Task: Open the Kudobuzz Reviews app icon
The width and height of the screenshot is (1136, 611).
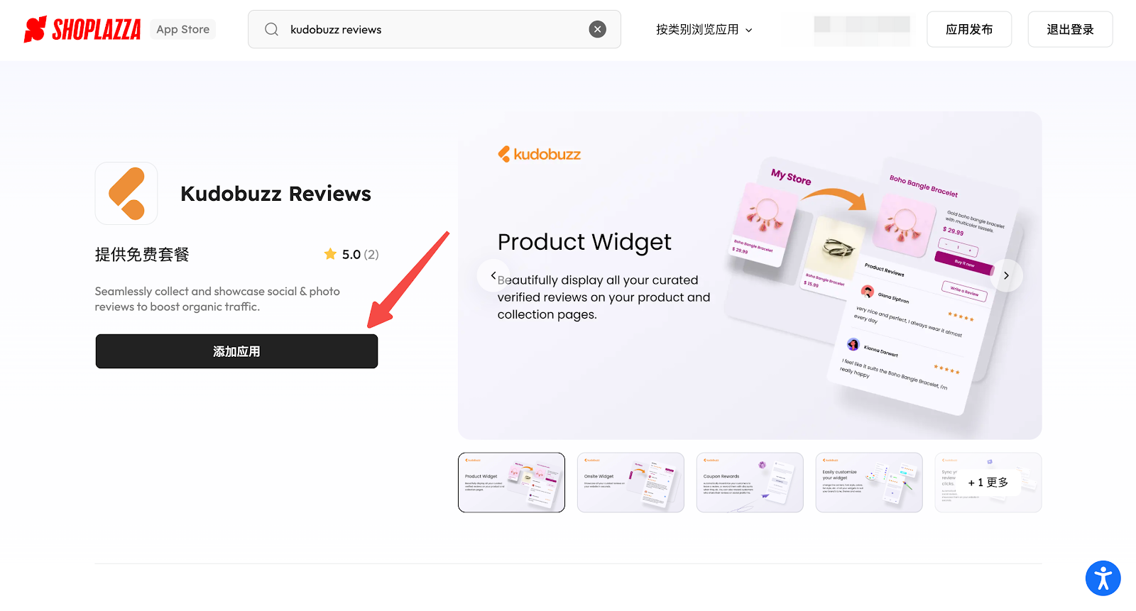Action: pyautogui.click(x=126, y=193)
